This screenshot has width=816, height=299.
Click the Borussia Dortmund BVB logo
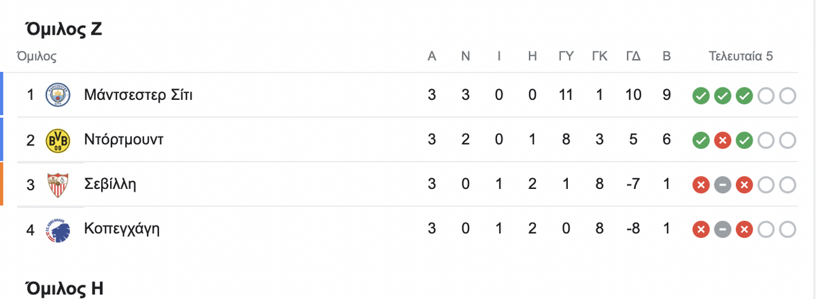coord(57,140)
